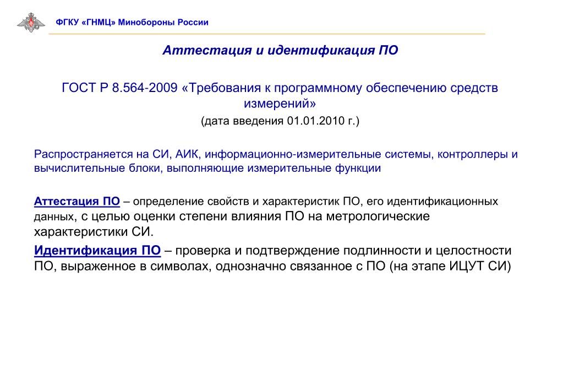Open the underlined «Аттестация ПО» term
This screenshot has width=563, height=390.
tap(77, 201)
